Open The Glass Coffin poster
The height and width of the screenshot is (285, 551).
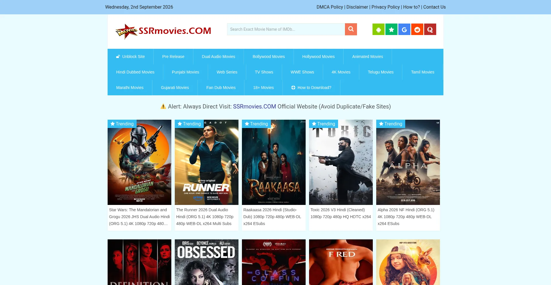coord(274,262)
